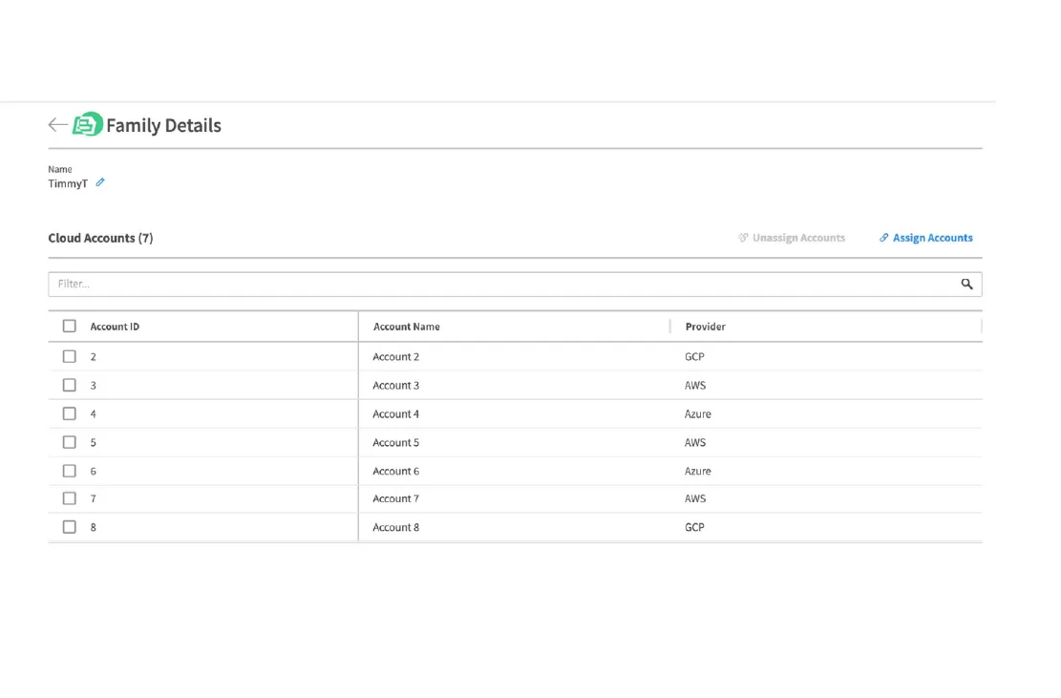
Task: Click the Account 4 name cell
Action: 396,414
